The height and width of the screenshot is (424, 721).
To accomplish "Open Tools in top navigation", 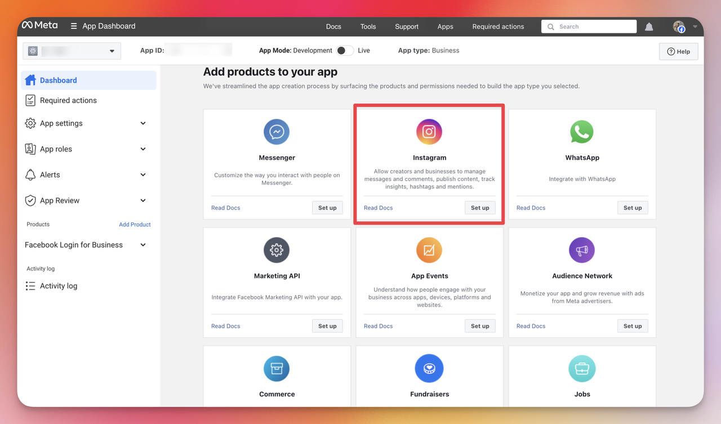I will pos(368,26).
